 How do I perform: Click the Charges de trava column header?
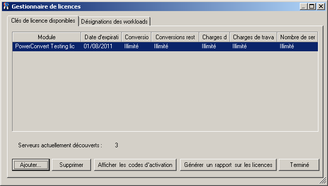click(x=254, y=37)
